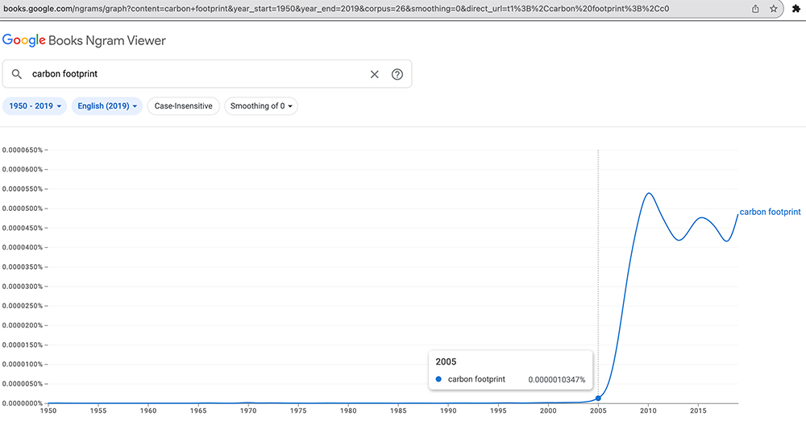Click the browser share icon

click(755, 9)
